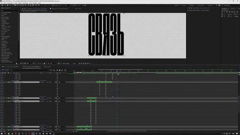Open the Active Camera dropdown
Screen dimensions: 240x135
[x=66, y=63]
